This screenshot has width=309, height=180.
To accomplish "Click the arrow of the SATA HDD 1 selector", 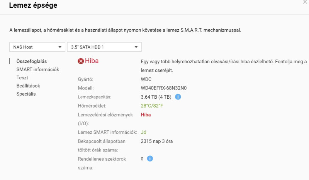I will pyautogui.click(x=136, y=47).
